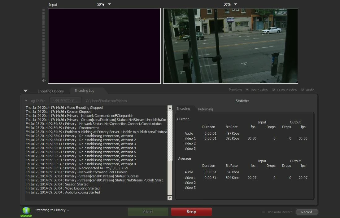The height and width of the screenshot is (218, 340).
Task: Select log line 'Network Command: onFCUnpublish'
Action: [x=79, y=116]
